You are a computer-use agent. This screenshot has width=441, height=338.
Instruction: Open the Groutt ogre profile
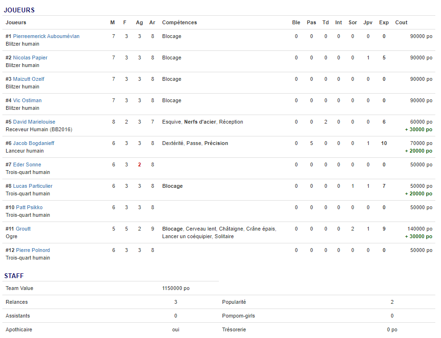point(23,229)
